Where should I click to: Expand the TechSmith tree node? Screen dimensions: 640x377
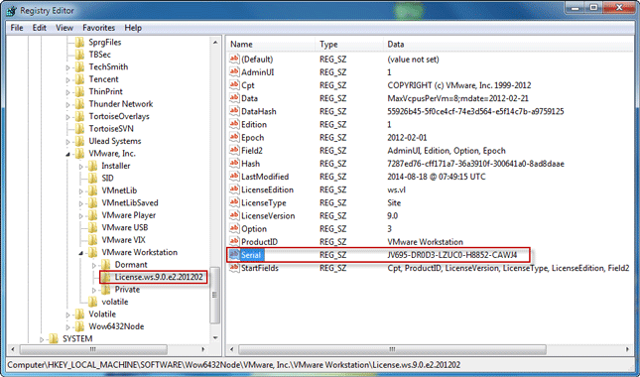(x=68, y=67)
